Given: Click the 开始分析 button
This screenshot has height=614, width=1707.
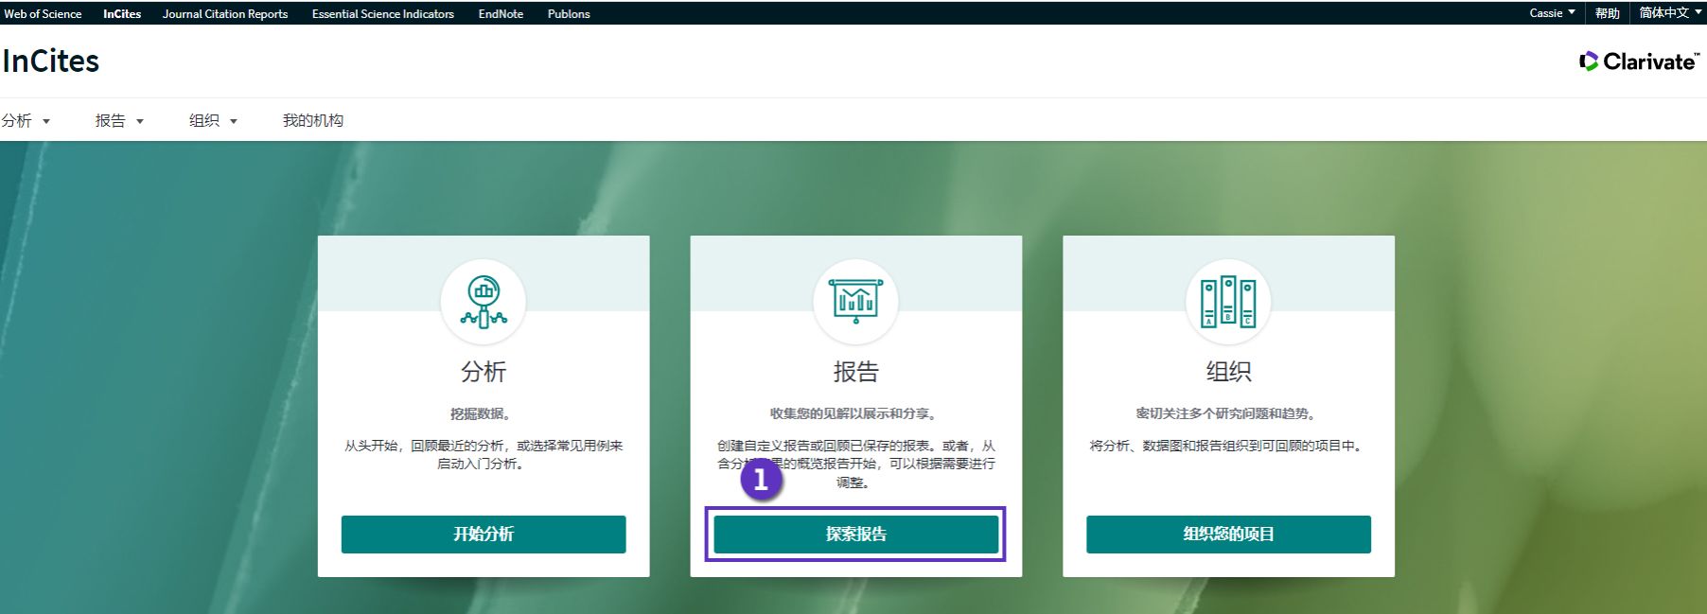Looking at the screenshot, I should pyautogui.click(x=484, y=535).
